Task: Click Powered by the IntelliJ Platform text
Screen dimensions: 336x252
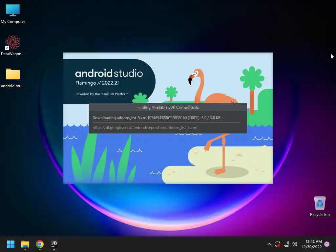Action: click(x=102, y=94)
